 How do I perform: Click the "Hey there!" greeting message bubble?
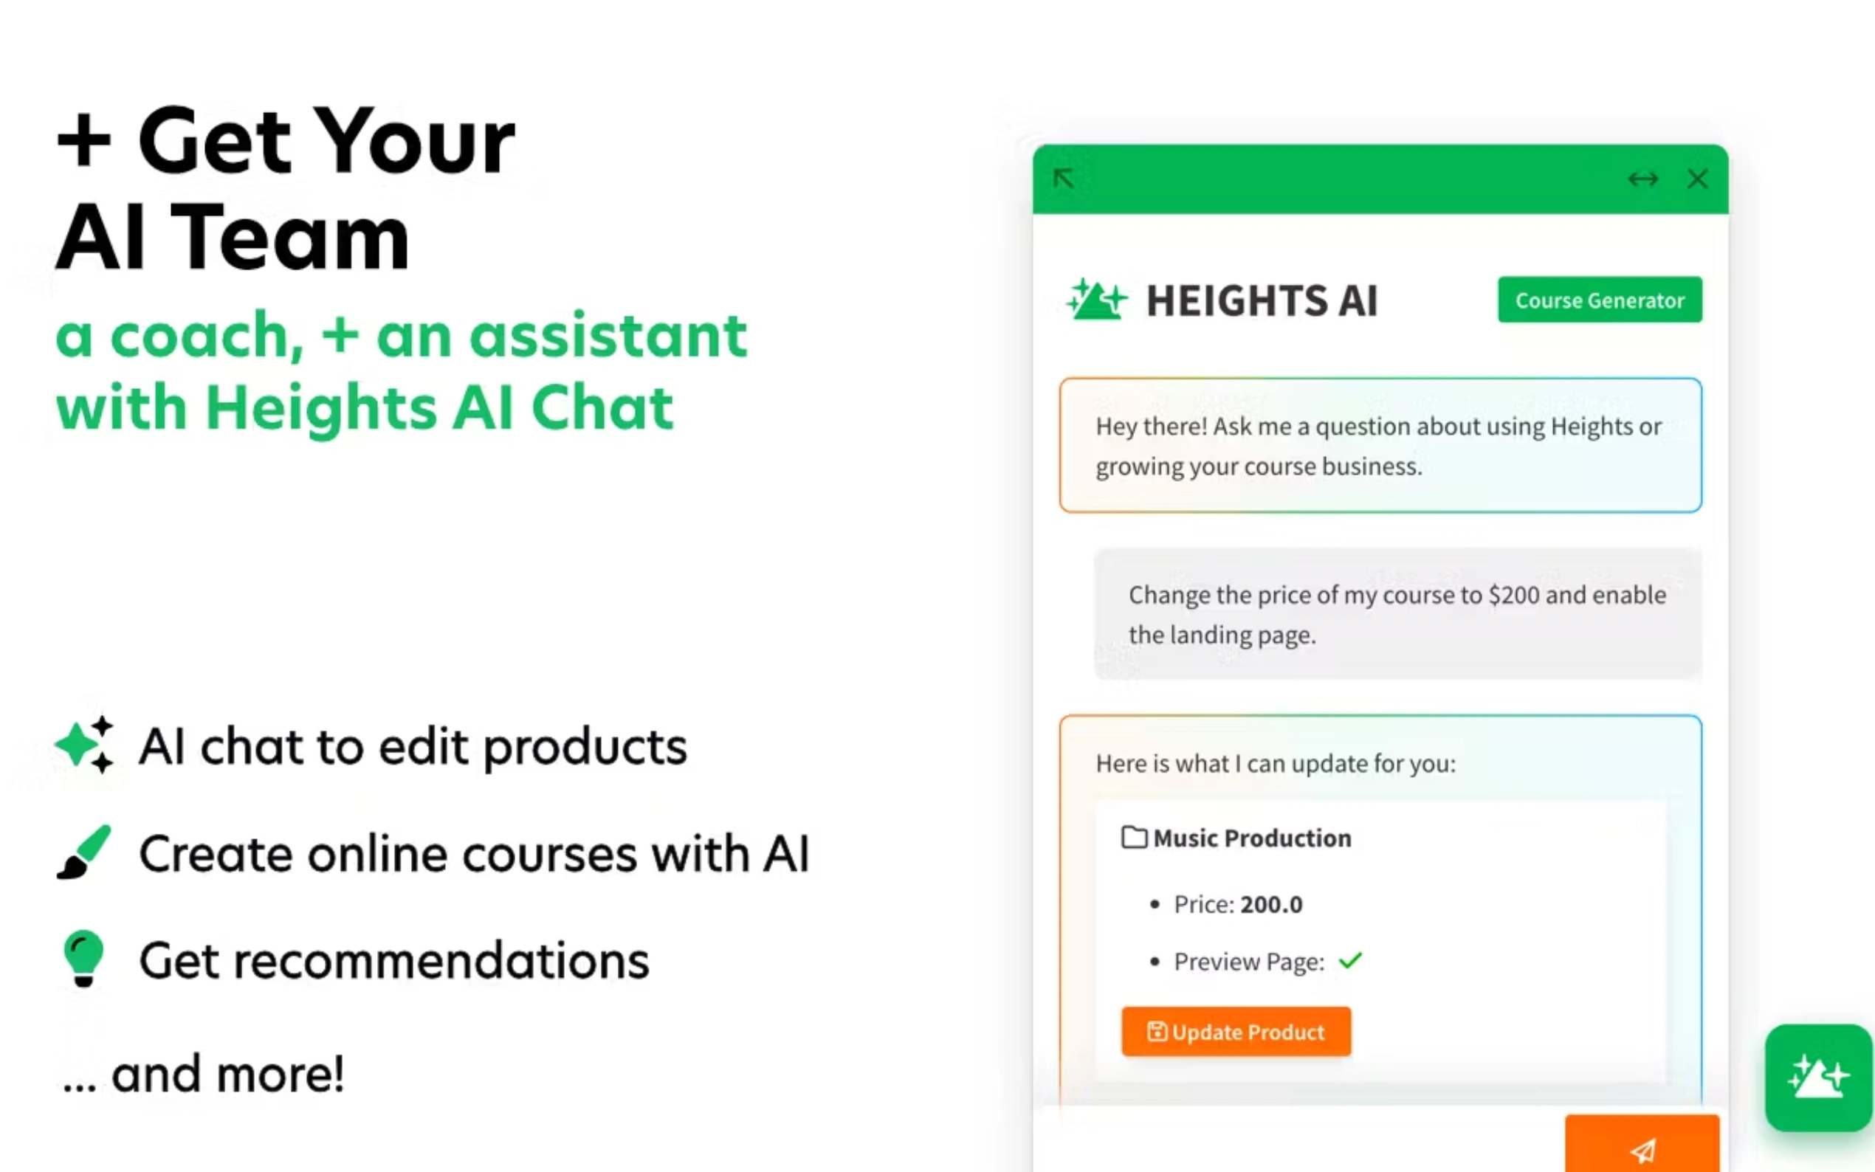(x=1380, y=446)
